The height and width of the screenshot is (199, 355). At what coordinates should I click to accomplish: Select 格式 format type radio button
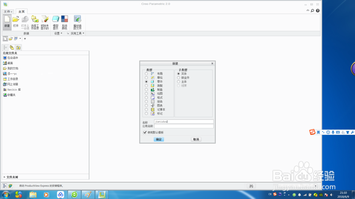coord(146,98)
